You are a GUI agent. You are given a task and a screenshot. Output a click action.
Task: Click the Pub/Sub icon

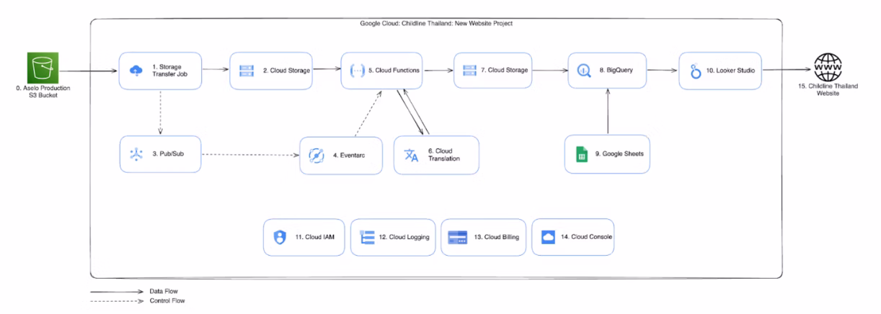[136, 153]
